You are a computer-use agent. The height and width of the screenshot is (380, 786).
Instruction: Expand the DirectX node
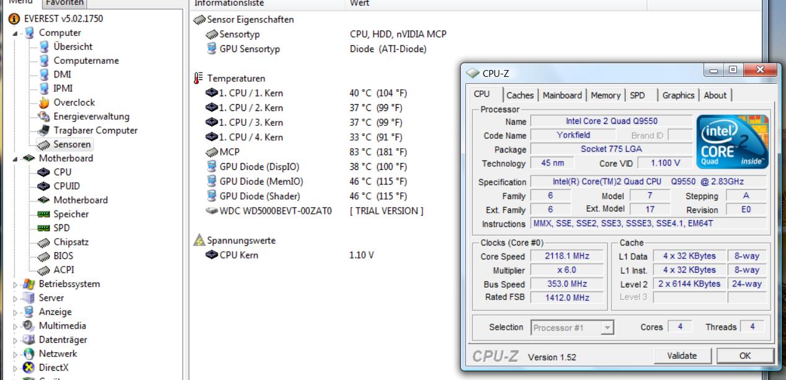[x=17, y=368]
